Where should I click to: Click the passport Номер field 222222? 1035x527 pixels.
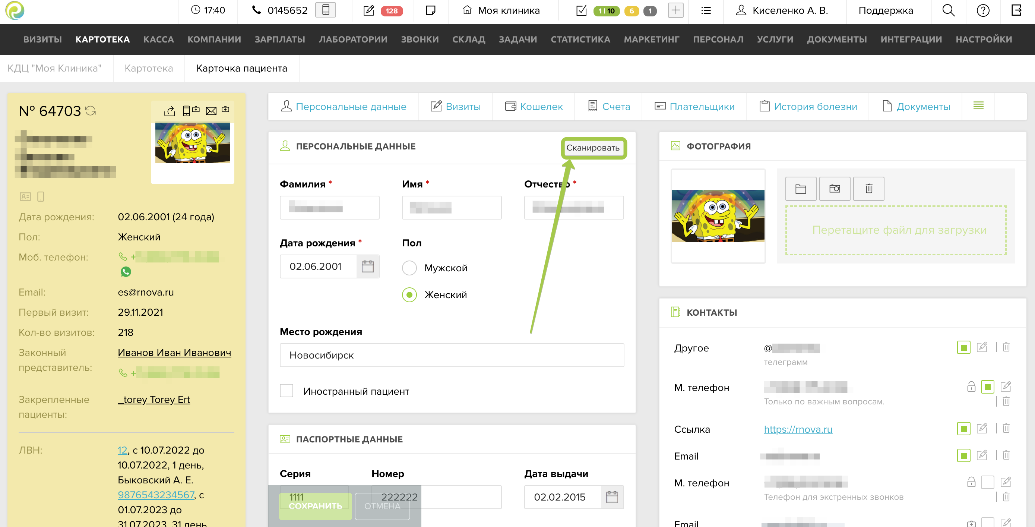[436, 497]
